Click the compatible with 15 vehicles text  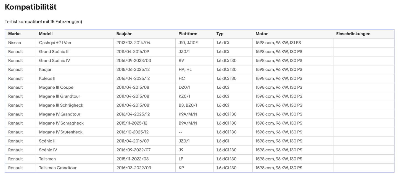tap(43, 22)
